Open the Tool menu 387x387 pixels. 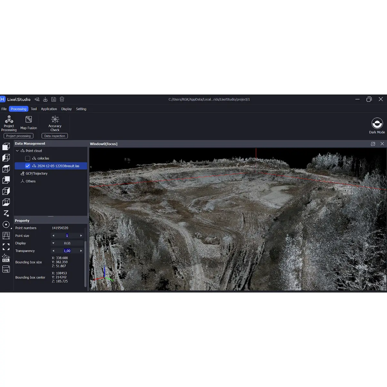(34, 109)
